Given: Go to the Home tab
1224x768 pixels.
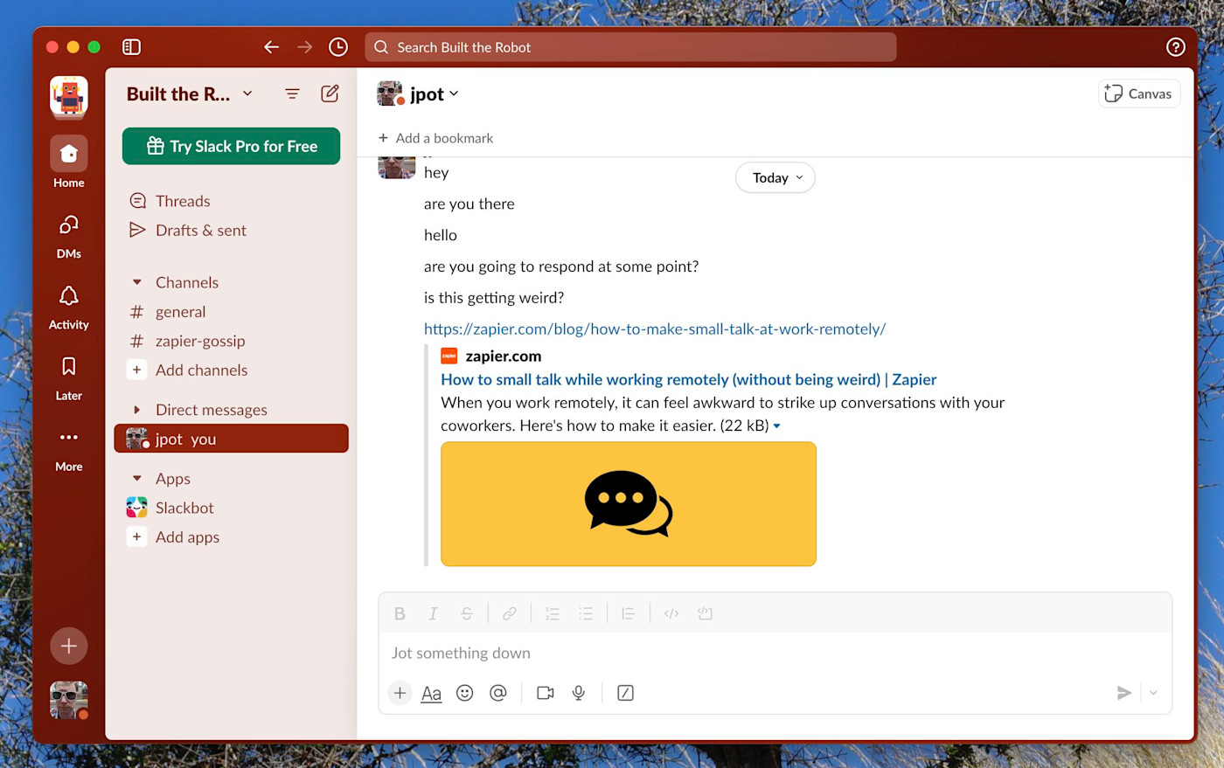Looking at the screenshot, I should 69,163.
